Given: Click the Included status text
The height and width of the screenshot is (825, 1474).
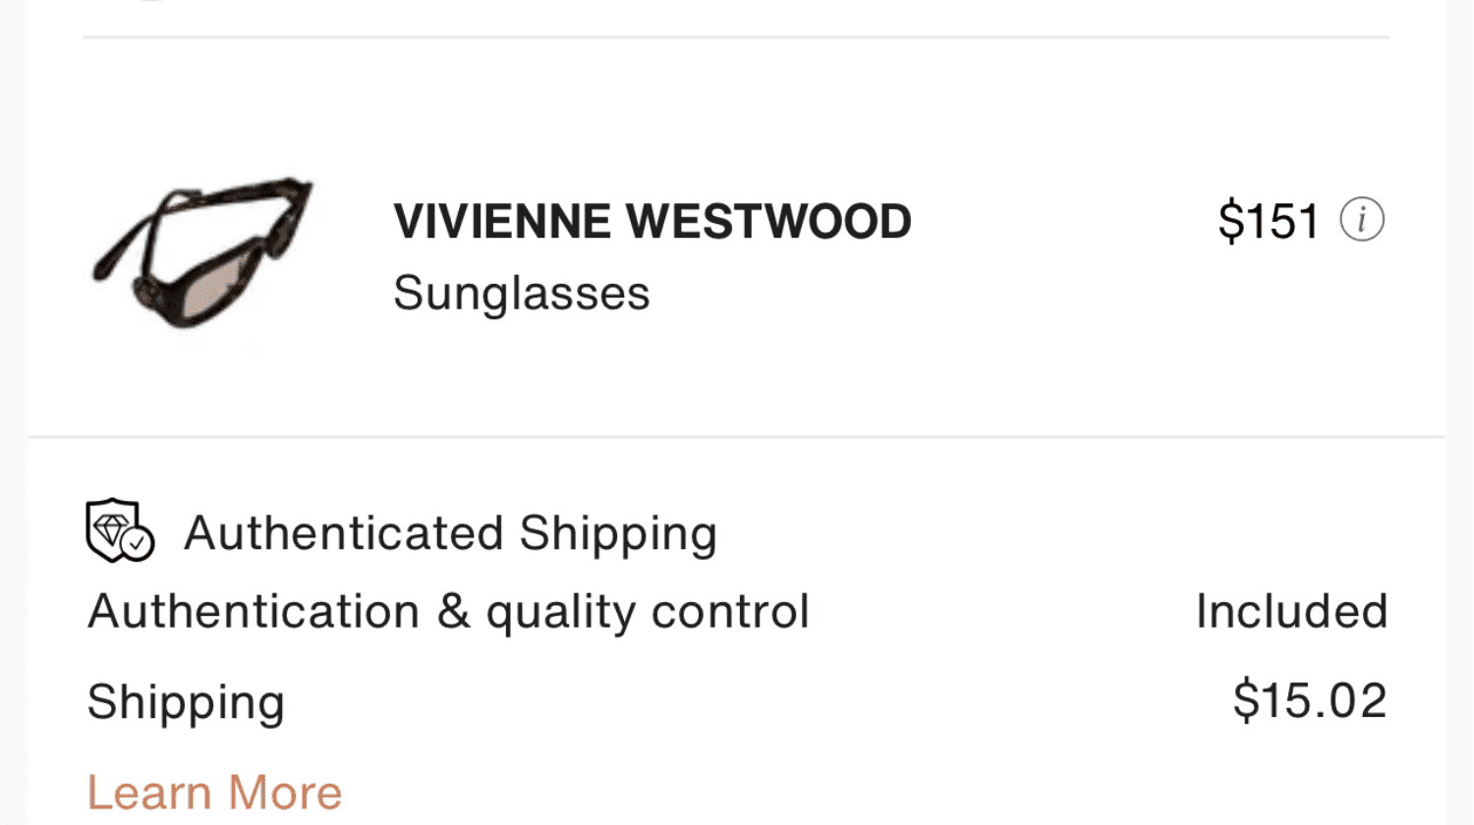Looking at the screenshot, I should tap(1290, 612).
